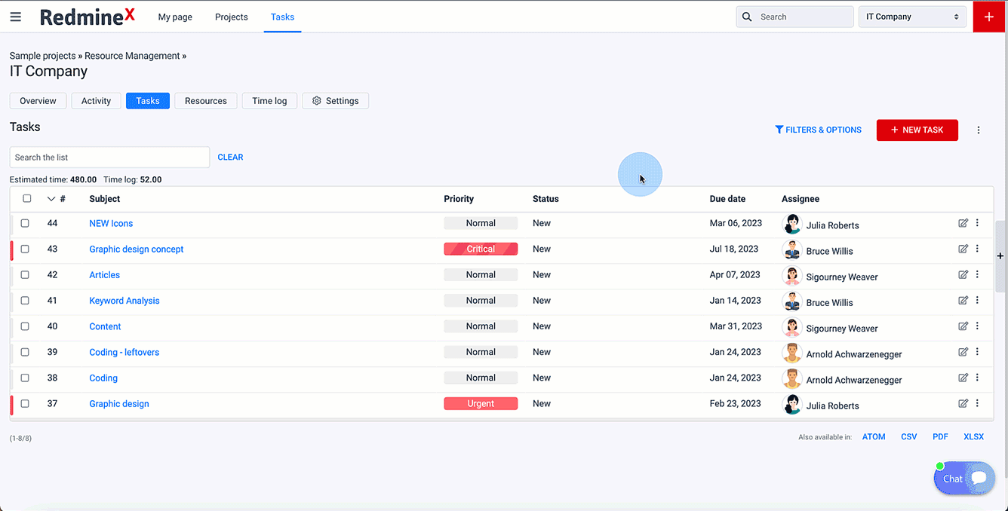Image resolution: width=1008 pixels, height=511 pixels.
Task: Click edit icon for task 38 Coding
Action: click(x=963, y=378)
